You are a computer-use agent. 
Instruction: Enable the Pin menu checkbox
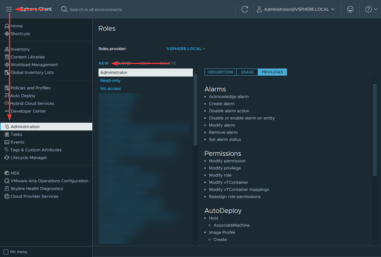point(5,252)
